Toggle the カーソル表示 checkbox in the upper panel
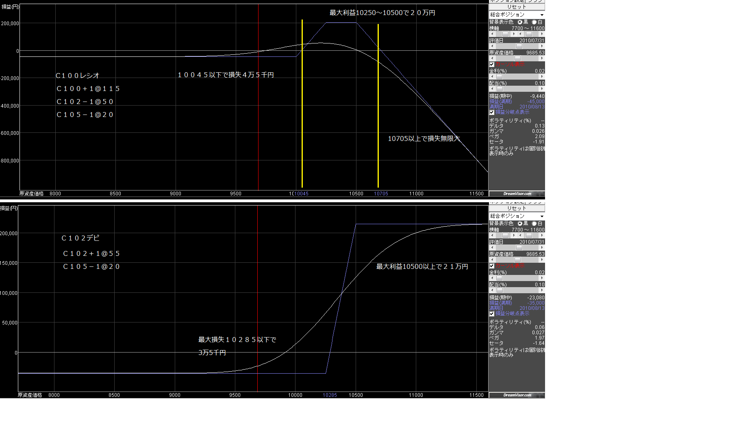Image resolution: width=743 pixels, height=437 pixels. pyautogui.click(x=492, y=65)
